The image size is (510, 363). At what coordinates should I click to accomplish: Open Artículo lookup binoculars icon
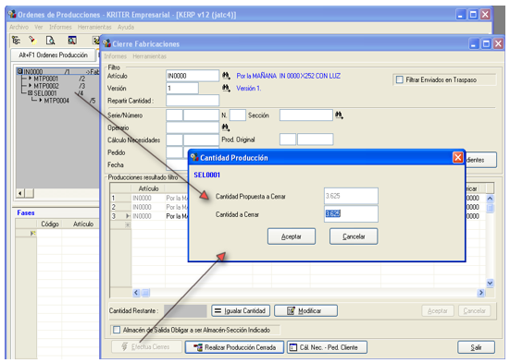[226, 76]
